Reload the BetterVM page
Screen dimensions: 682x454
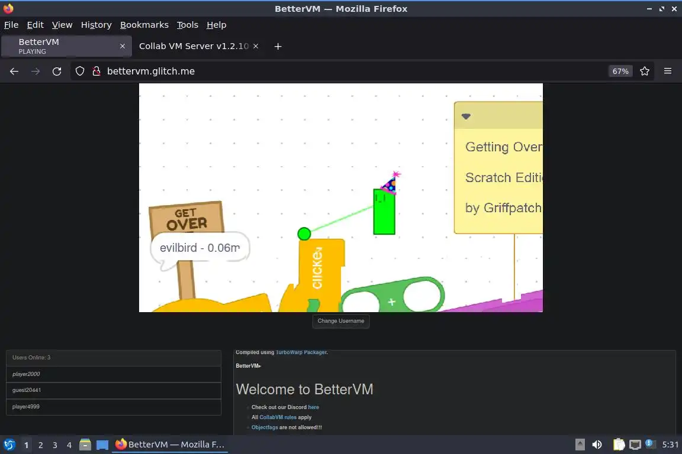(x=57, y=72)
